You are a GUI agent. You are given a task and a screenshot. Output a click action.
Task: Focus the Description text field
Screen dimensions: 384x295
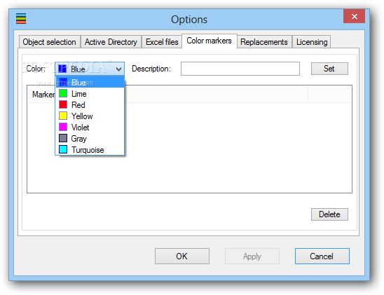coord(240,69)
